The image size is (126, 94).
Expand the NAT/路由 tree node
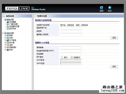pyautogui.click(x=5, y=40)
